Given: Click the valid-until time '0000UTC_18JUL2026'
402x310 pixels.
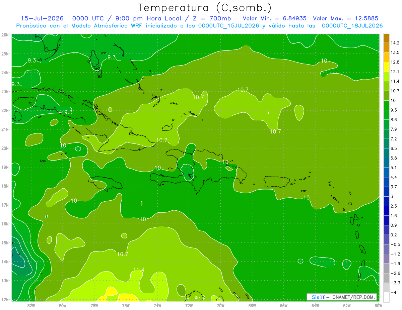Looking at the screenshot, I should 352,25.
